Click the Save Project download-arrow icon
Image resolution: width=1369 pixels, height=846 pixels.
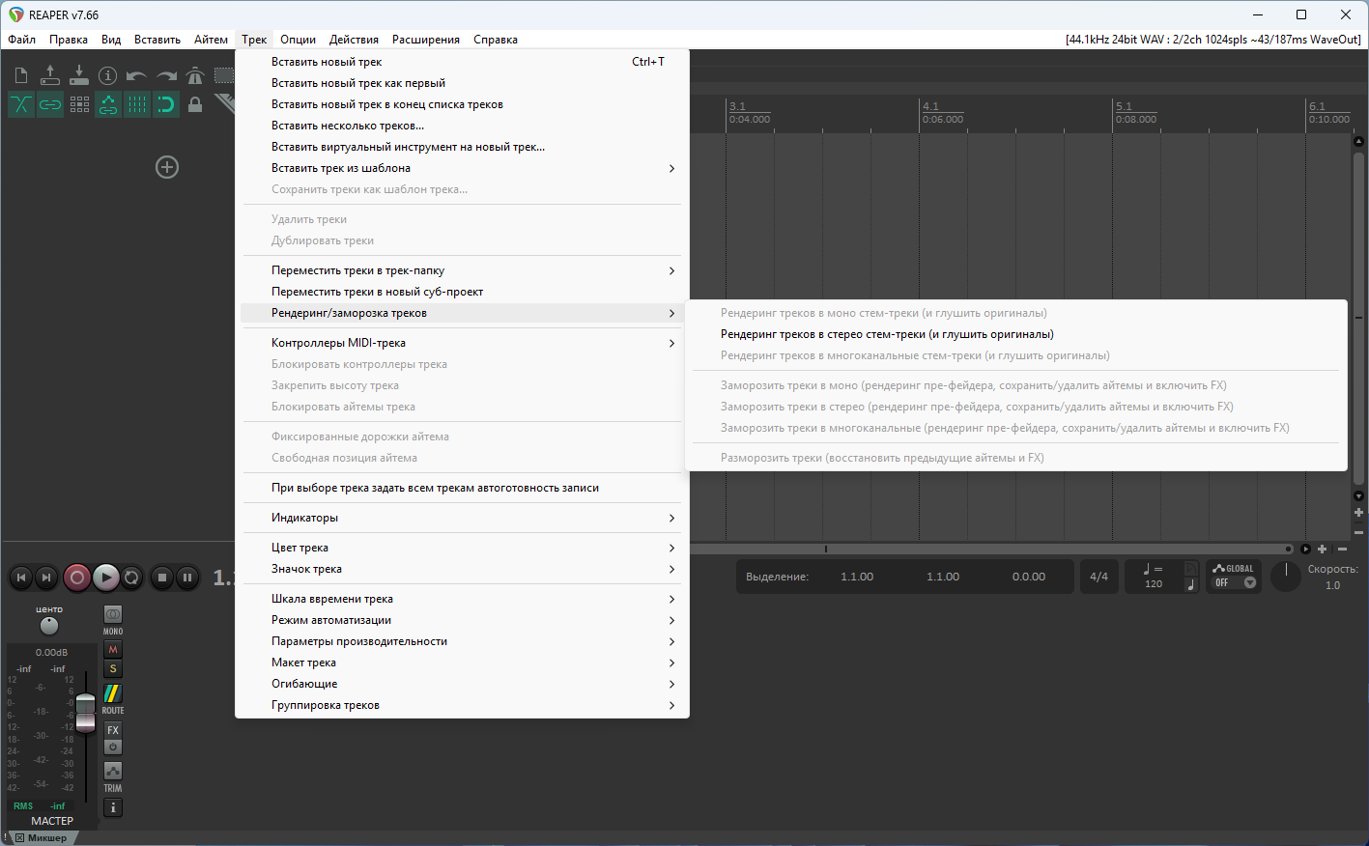click(x=79, y=75)
